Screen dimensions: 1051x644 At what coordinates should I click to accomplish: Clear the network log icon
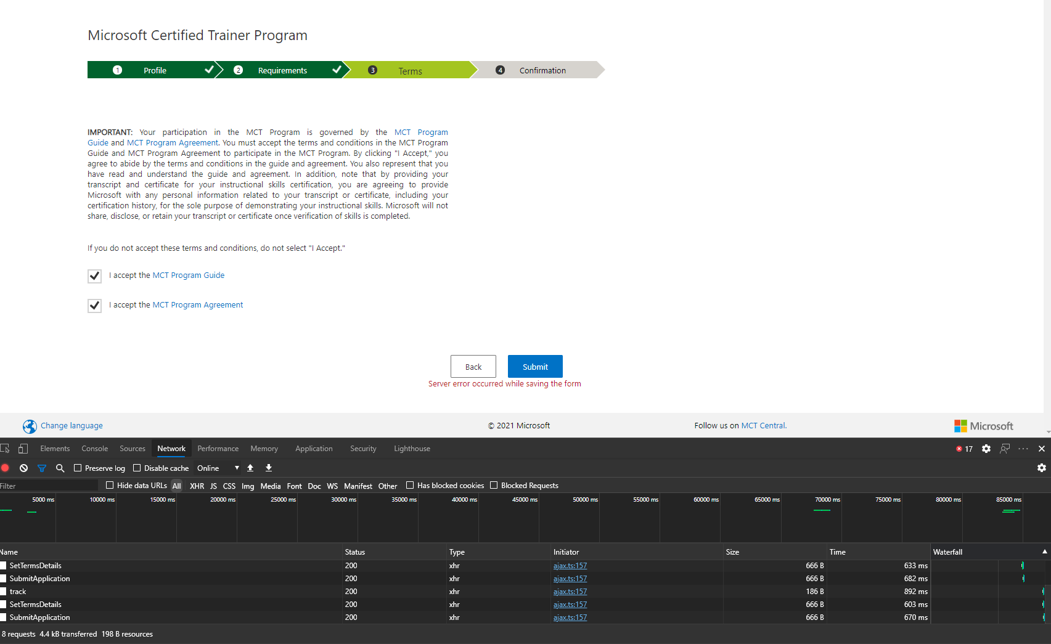(x=24, y=468)
